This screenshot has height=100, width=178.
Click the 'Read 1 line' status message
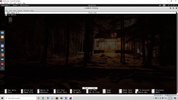(90, 88)
